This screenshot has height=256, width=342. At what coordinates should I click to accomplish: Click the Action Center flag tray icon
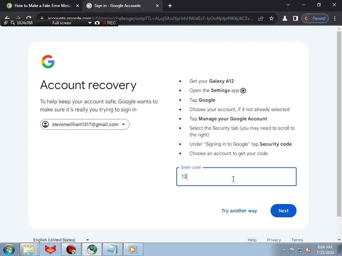coord(292,250)
